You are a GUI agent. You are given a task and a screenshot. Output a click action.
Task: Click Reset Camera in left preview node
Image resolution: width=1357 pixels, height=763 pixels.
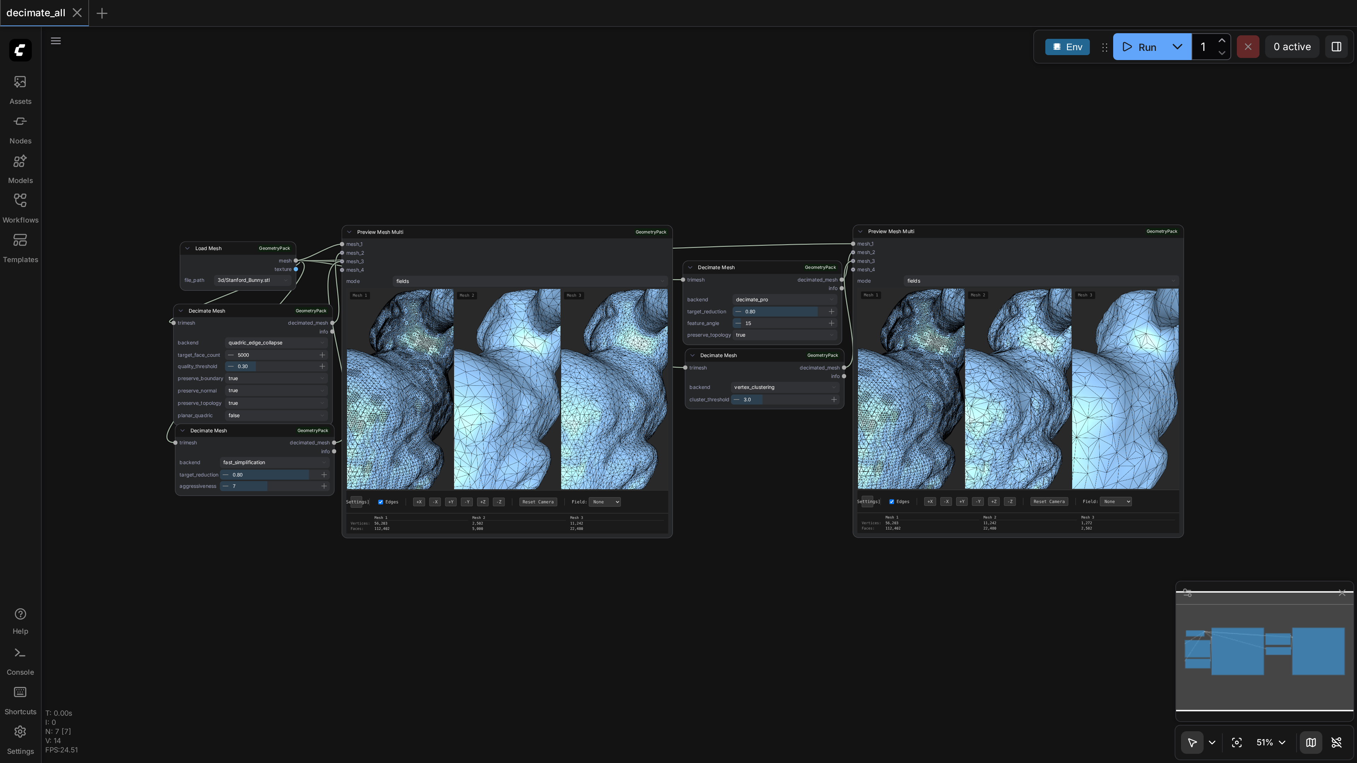click(x=538, y=502)
